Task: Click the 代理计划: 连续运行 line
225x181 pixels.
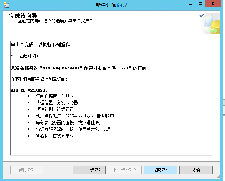Action: [55, 109]
